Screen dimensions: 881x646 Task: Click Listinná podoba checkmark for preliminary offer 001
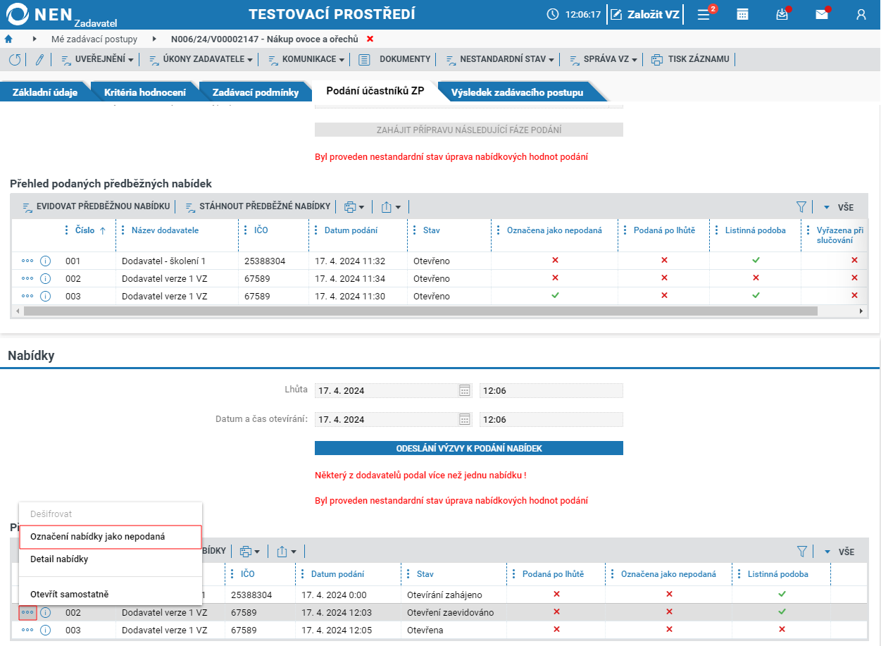[x=756, y=261]
